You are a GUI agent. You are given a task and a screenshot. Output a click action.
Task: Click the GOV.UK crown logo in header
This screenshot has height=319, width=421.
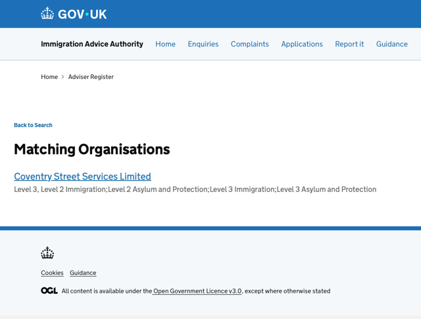(x=47, y=13)
